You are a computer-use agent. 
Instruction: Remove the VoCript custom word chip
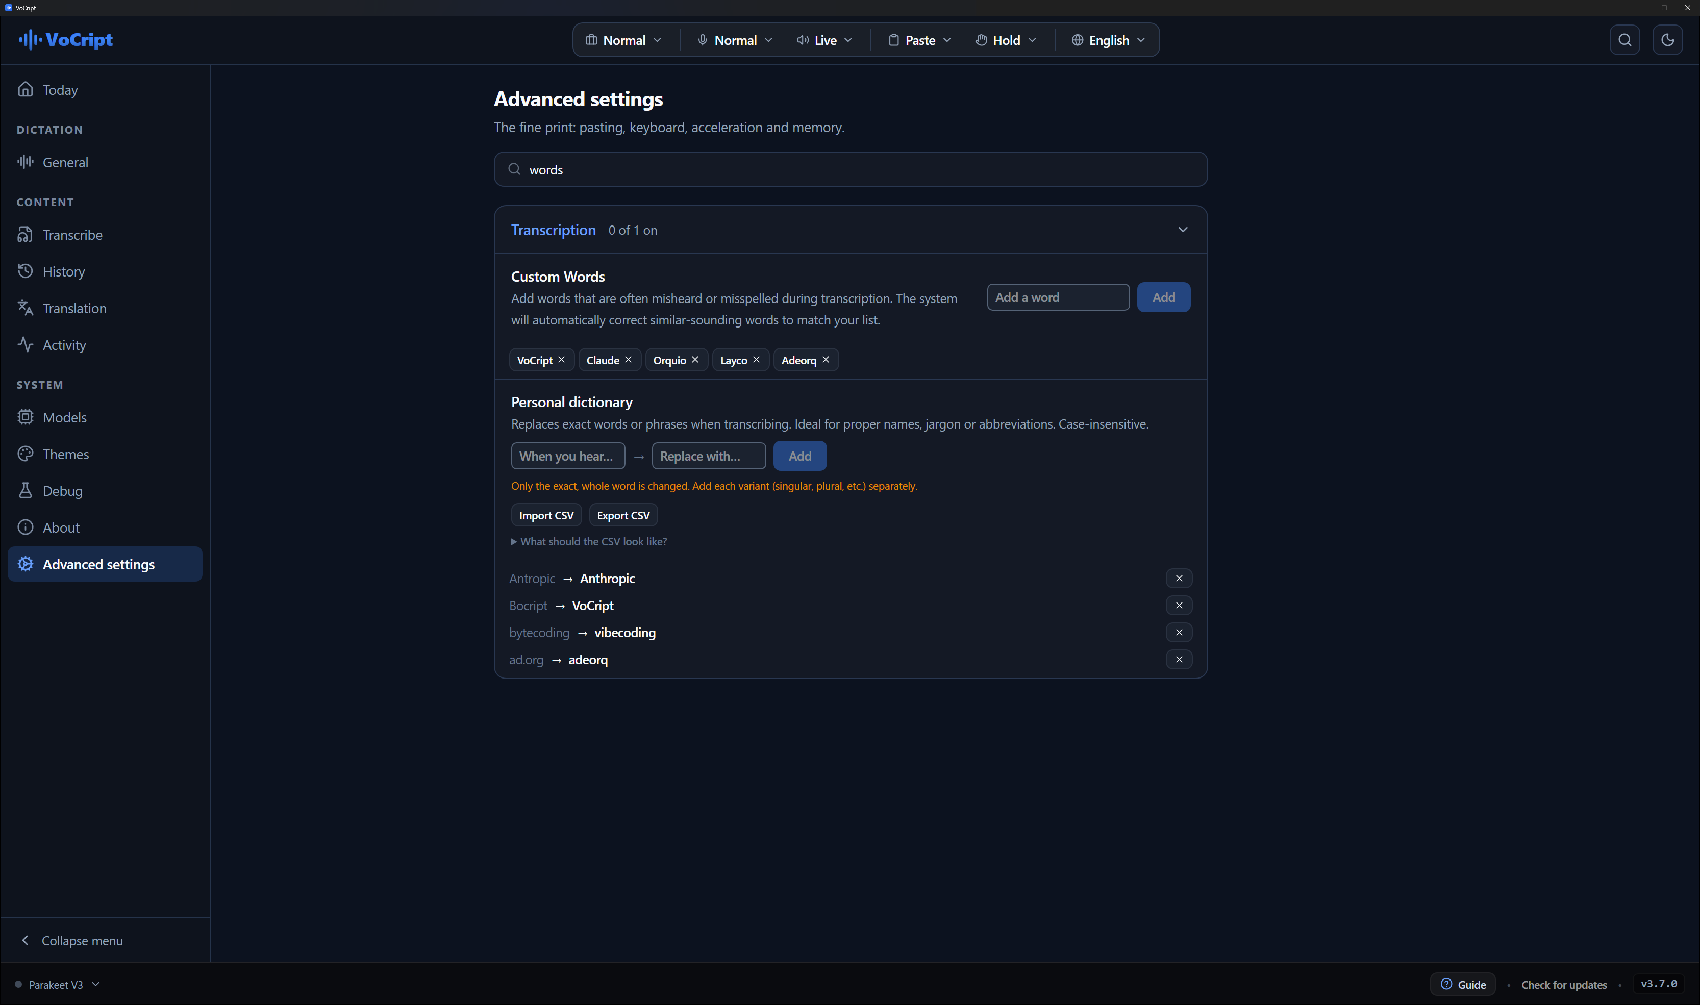561,360
